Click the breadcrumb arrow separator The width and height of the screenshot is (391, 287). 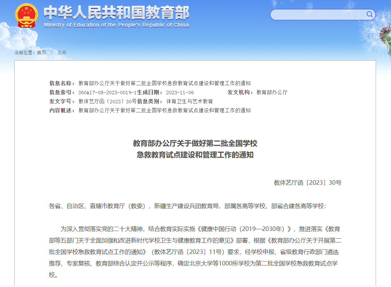click(52, 53)
